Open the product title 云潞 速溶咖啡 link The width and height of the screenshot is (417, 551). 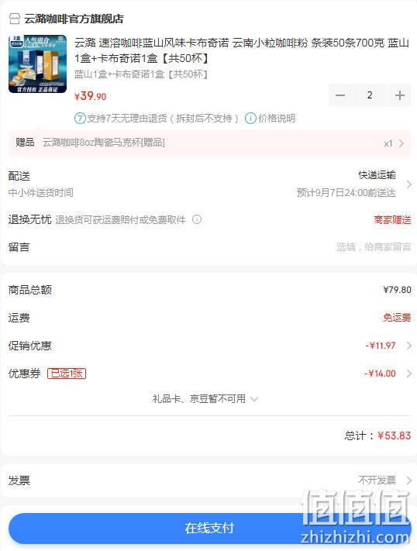tap(242, 50)
